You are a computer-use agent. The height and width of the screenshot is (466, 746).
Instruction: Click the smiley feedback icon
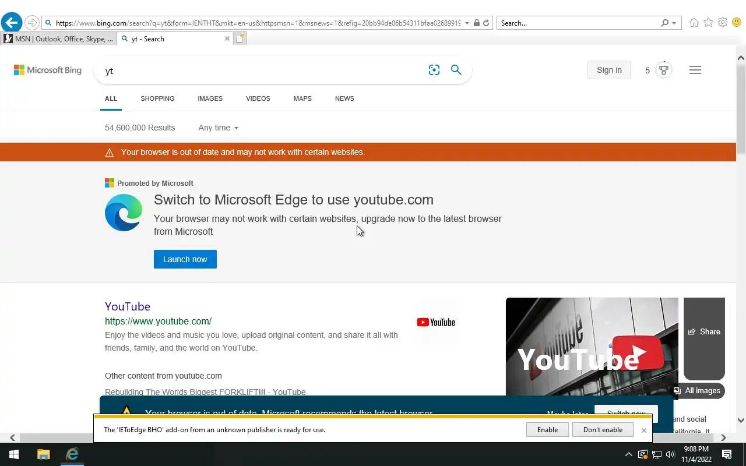tap(737, 23)
